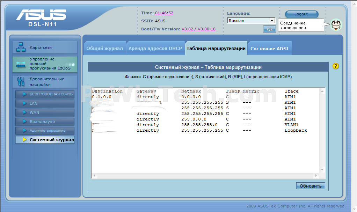Click the language Ok button
Image resolution: width=357 pixels, height=212 pixels.
pos(270,29)
